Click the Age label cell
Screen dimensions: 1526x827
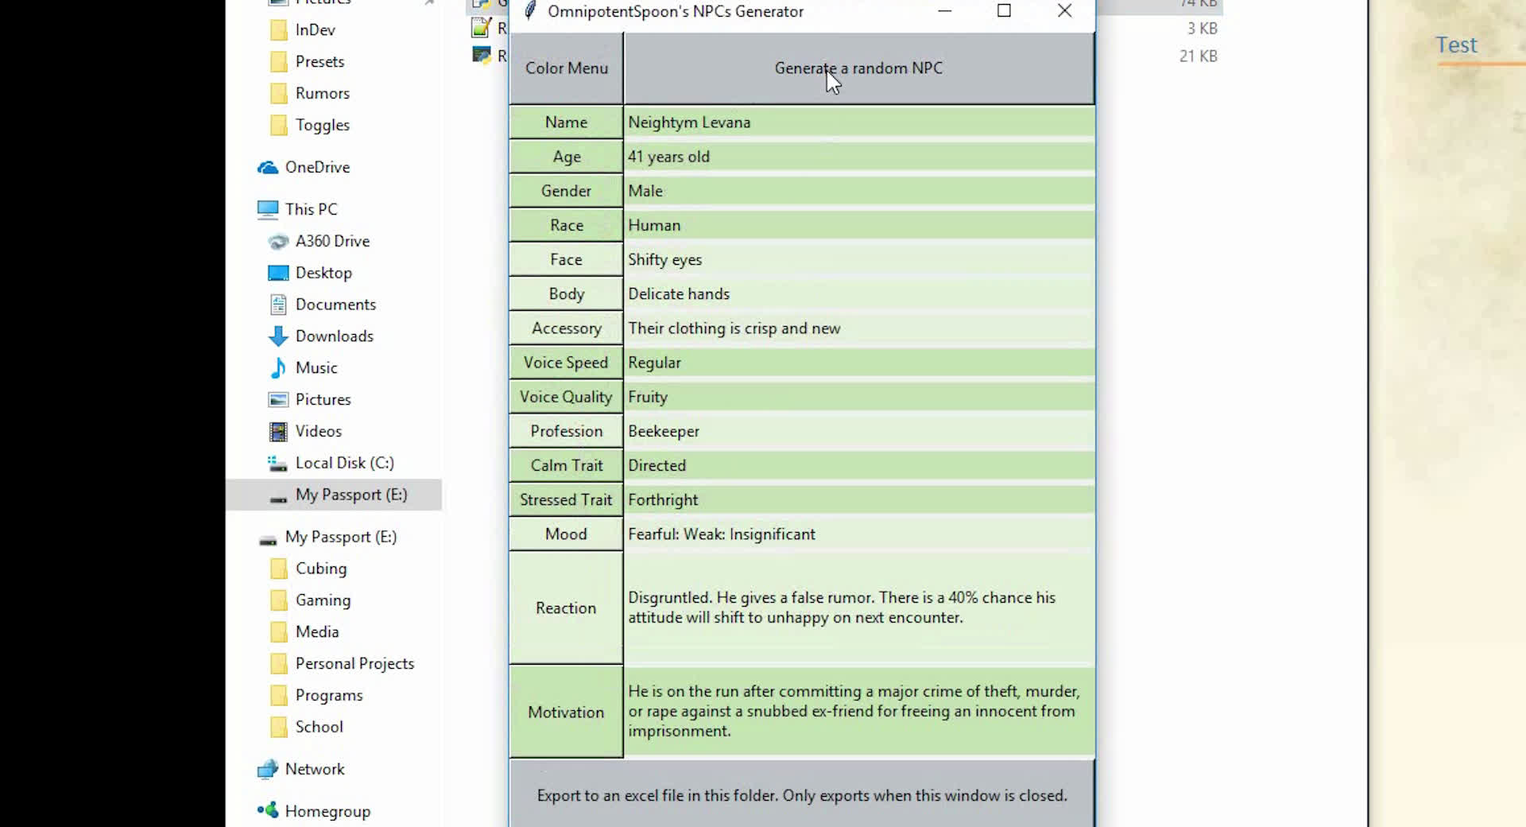point(566,157)
